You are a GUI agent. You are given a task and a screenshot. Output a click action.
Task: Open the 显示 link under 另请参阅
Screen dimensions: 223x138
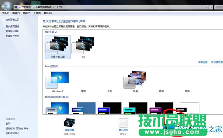pos(8,124)
